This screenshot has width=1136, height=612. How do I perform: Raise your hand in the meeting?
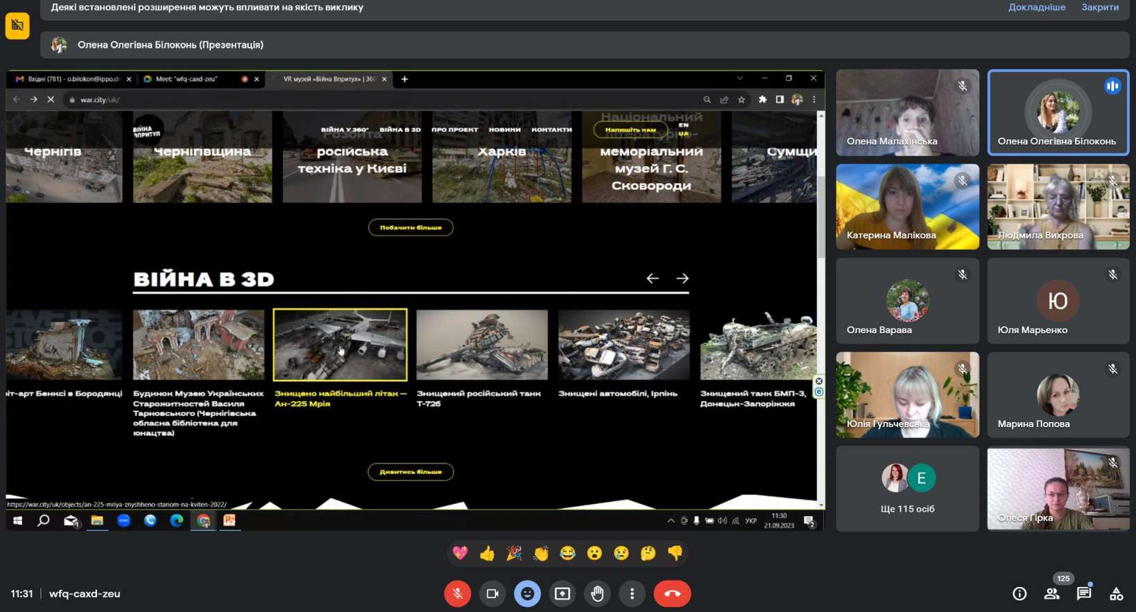(597, 594)
